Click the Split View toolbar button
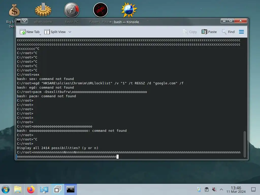Screen dimensions: 260x195 pos(55,32)
